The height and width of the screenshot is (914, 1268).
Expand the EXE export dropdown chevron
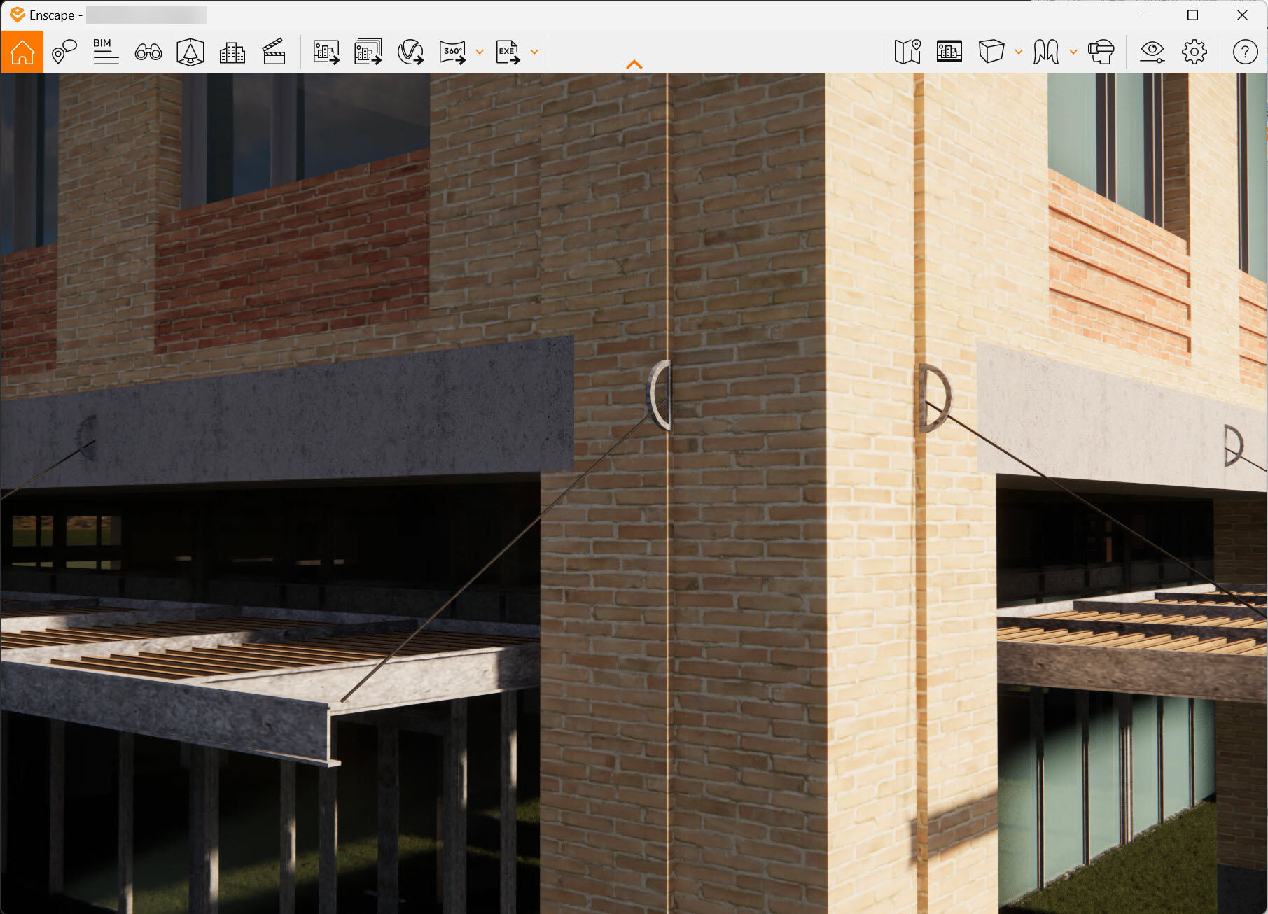(x=534, y=51)
